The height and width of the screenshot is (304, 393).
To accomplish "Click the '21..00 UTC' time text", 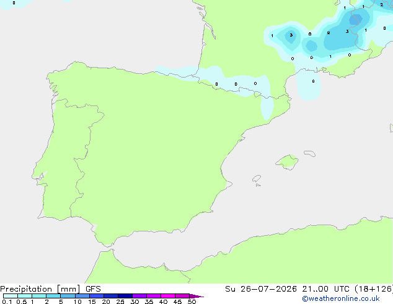I will [325, 289].
